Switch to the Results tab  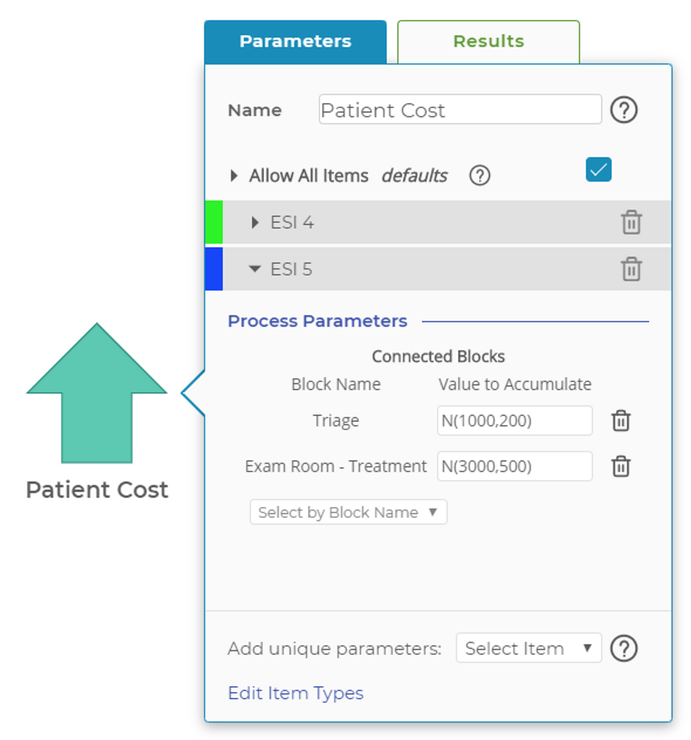click(x=488, y=42)
